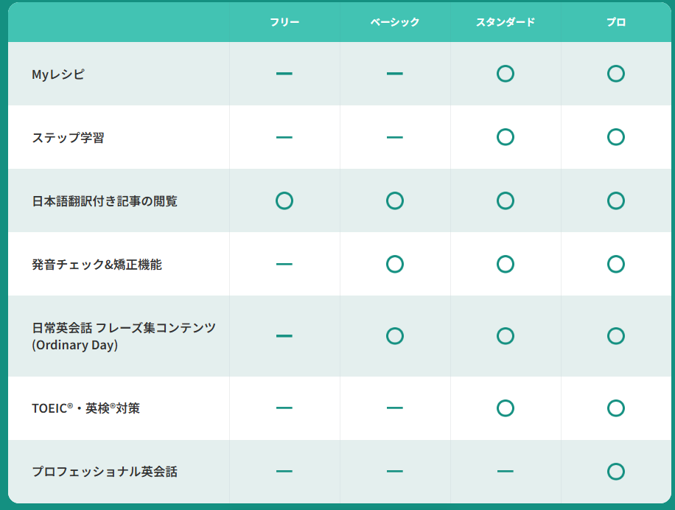This screenshot has height=510, width=675.
Task: Click the Myレシピ feature label
Action: point(58,74)
